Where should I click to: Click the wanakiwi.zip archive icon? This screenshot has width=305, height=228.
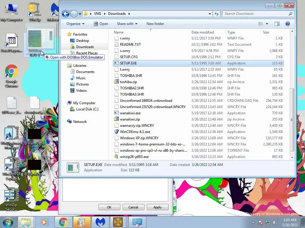tap(116, 119)
